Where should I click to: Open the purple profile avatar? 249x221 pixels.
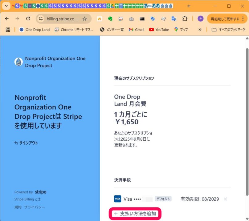(201, 19)
